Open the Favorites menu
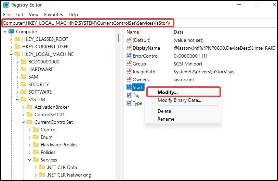 point(53,14)
